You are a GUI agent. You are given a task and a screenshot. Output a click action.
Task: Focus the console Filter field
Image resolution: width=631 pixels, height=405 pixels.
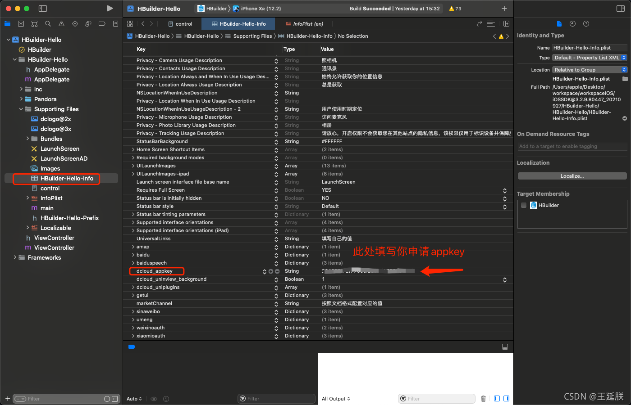(x=437, y=399)
